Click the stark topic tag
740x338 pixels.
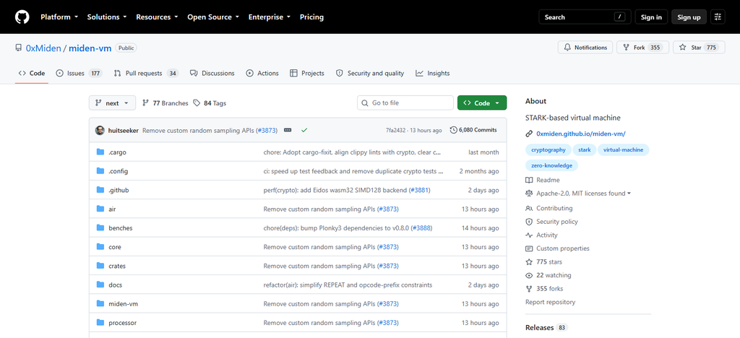coord(584,150)
